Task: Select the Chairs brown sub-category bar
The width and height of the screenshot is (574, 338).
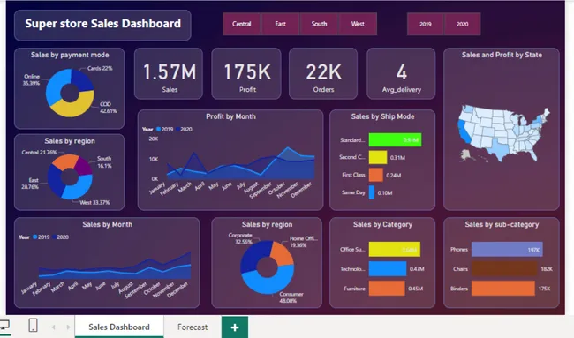Action: [x=504, y=269]
